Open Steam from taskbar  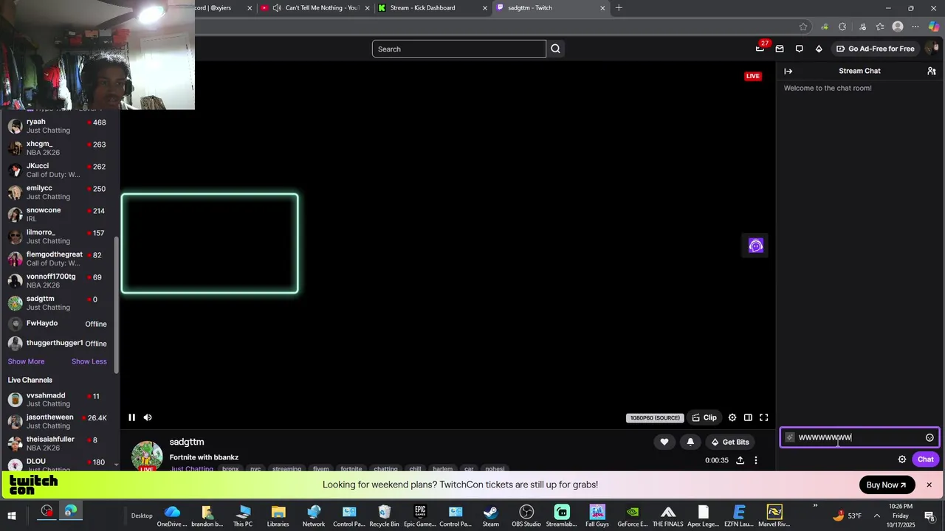pos(491,516)
